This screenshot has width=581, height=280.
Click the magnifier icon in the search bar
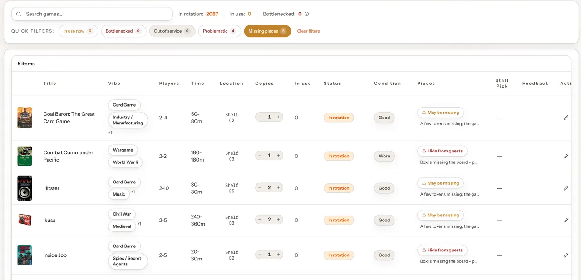[19, 14]
